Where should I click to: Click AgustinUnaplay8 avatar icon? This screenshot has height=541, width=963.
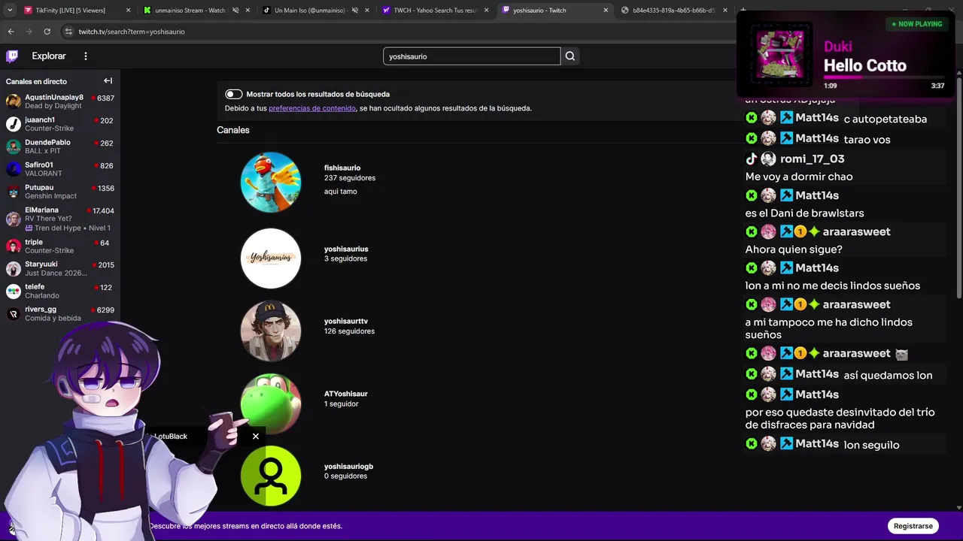[x=13, y=101]
